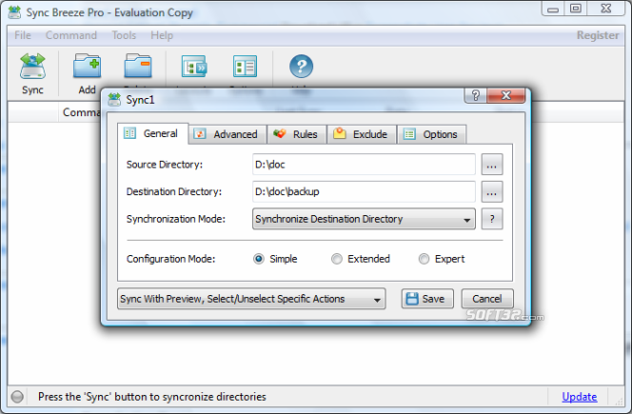Image resolution: width=632 pixels, height=414 pixels.
Task: Open the Sync With Preview actions dropdown
Action: pos(251,299)
